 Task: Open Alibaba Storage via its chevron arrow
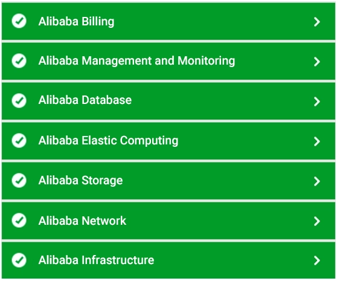point(317,181)
